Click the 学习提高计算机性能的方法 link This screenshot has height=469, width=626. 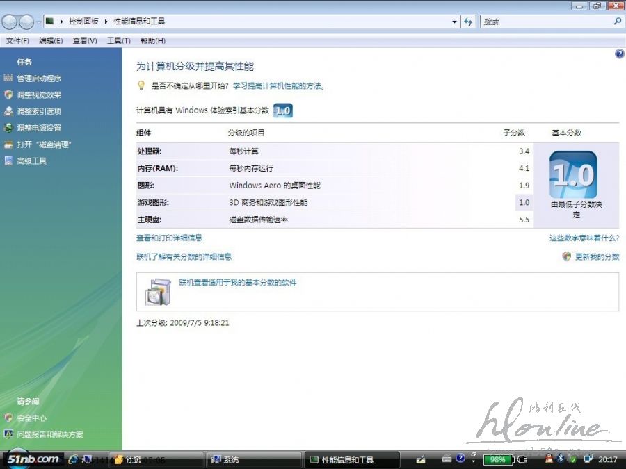click(278, 86)
